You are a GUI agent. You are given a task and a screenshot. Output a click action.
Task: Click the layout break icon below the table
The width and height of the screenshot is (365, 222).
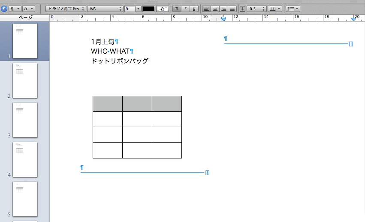click(x=207, y=173)
